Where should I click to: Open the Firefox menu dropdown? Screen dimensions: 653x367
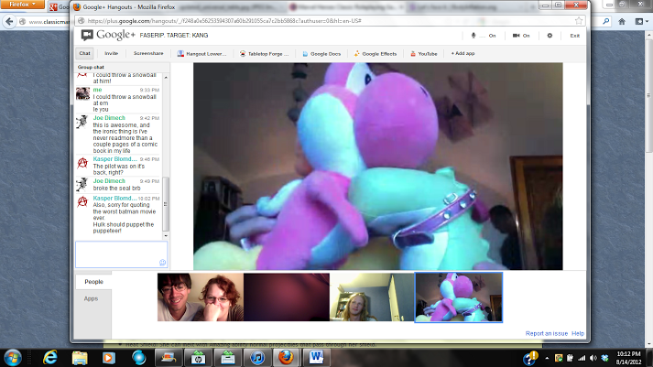coord(22,5)
